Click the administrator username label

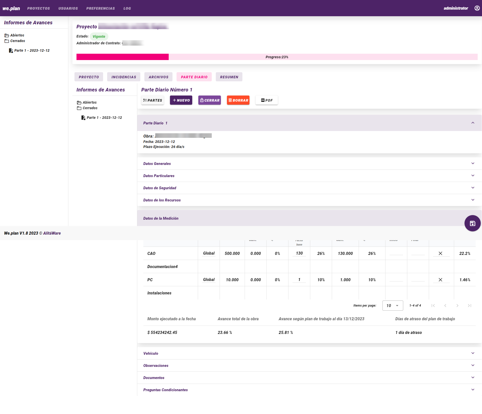tap(456, 8)
